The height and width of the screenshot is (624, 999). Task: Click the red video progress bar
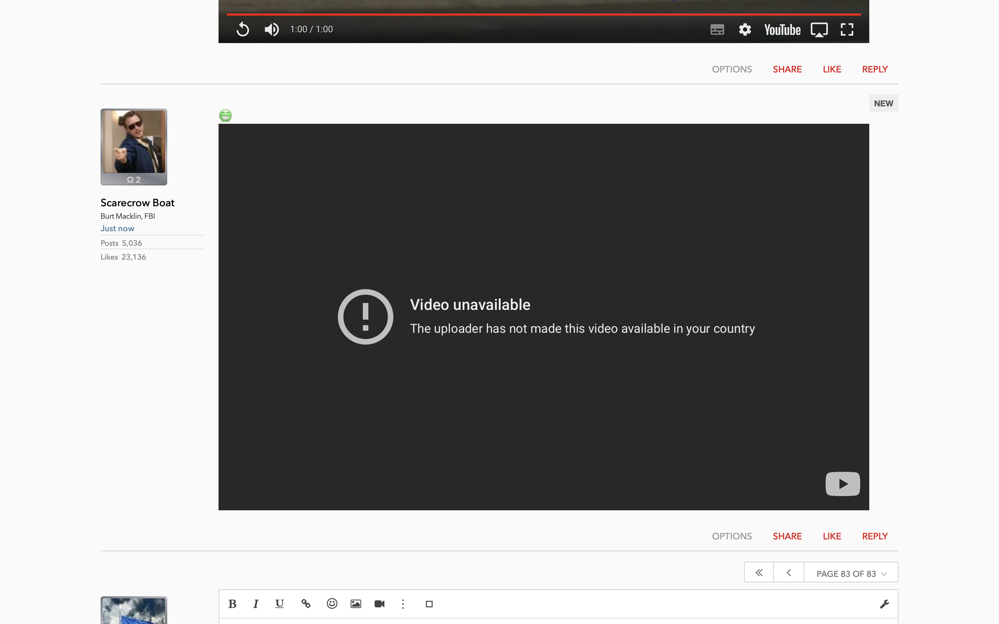pyautogui.click(x=543, y=15)
